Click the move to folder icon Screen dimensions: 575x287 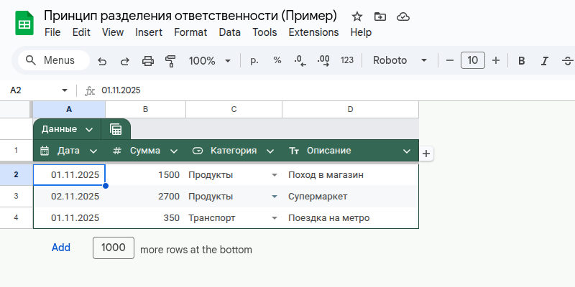coord(380,17)
